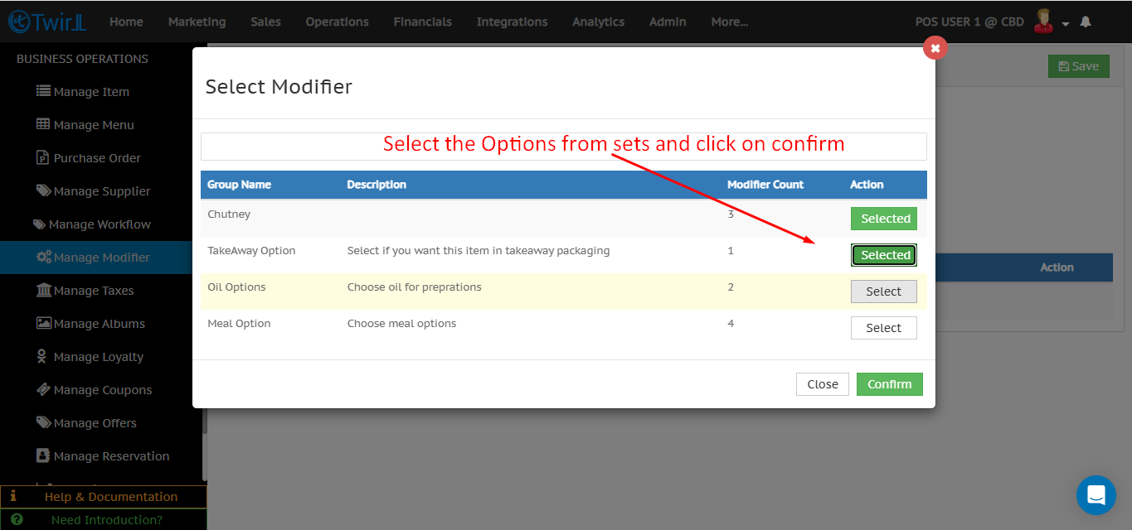Screen dimensions: 1132x530
Task: Click the Manage Menu grid icon
Action: click(43, 124)
